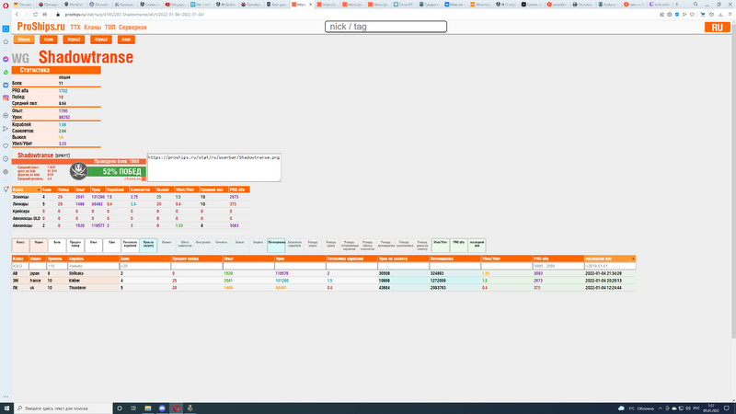736x414 pixels.
Task: Toggle the 'Урон по засвету' column button
Action: click(x=148, y=244)
